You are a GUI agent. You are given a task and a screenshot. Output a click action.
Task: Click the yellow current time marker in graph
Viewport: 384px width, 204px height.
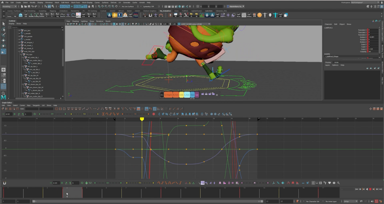click(142, 119)
